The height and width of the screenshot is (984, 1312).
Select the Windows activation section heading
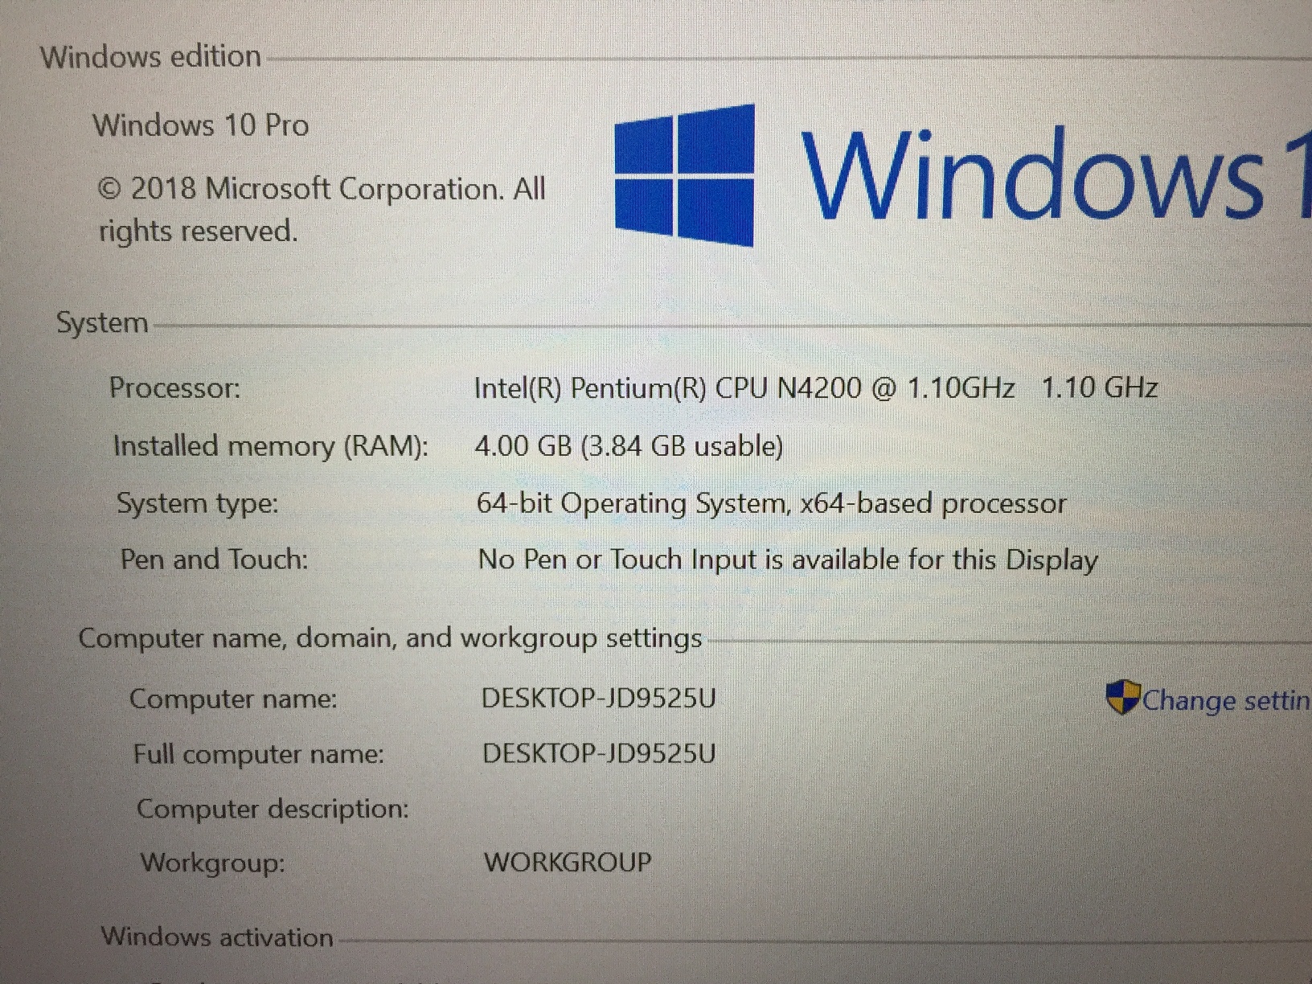(217, 937)
